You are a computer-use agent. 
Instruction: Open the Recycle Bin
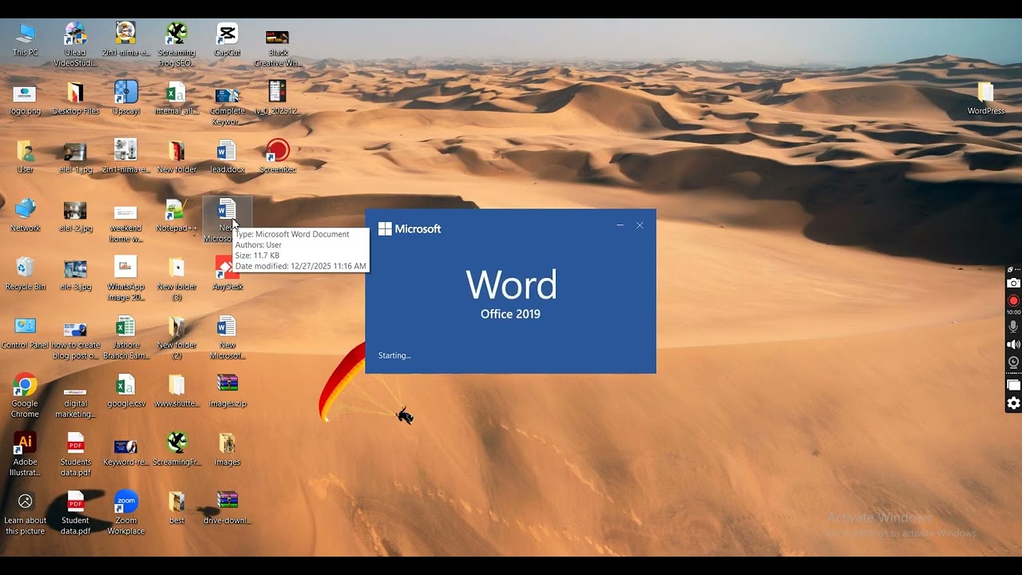coord(25,273)
